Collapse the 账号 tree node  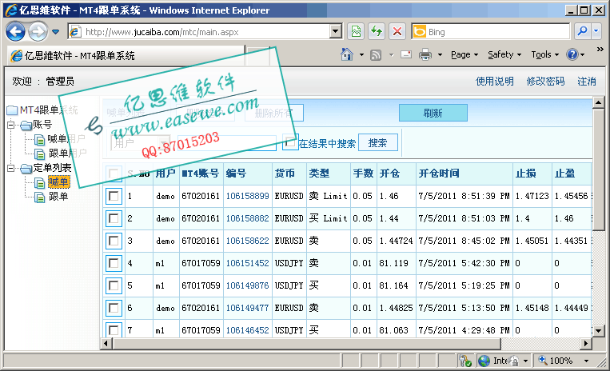(11, 126)
